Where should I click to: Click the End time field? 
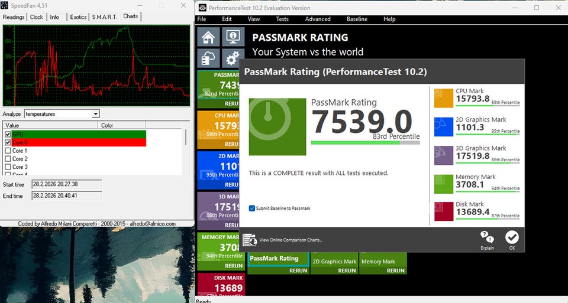(x=67, y=196)
